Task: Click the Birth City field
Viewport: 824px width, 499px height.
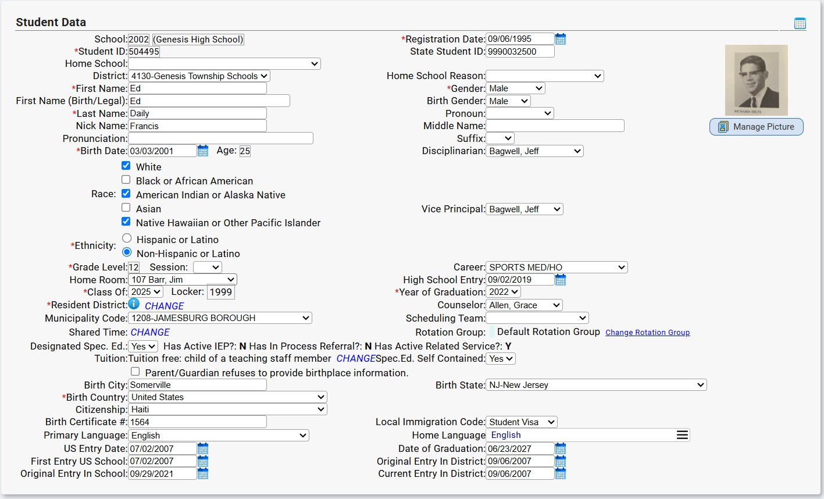Action: [x=197, y=385]
